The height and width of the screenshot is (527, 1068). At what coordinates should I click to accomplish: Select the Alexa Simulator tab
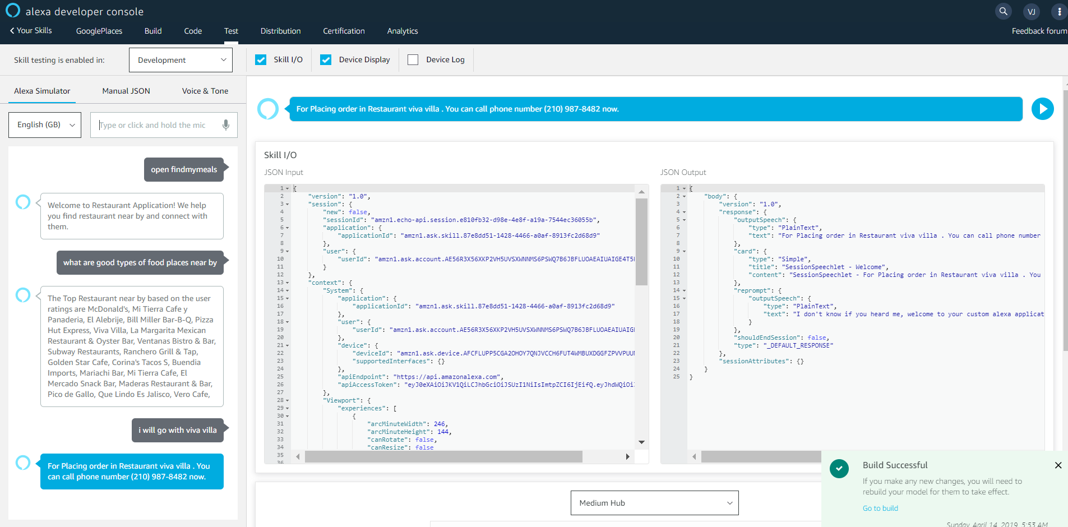pyautogui.click(x=42, y=91)
